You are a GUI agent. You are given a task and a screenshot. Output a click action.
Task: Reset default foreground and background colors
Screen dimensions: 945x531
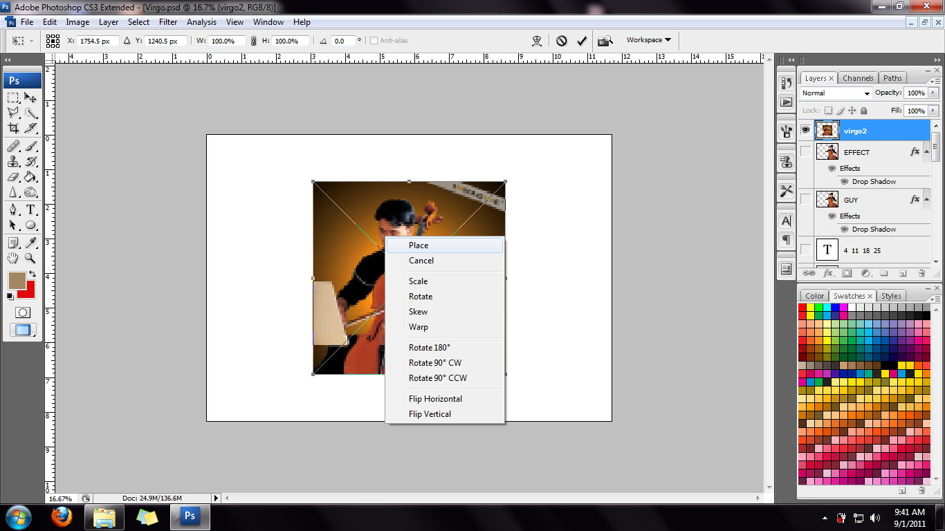10,297
